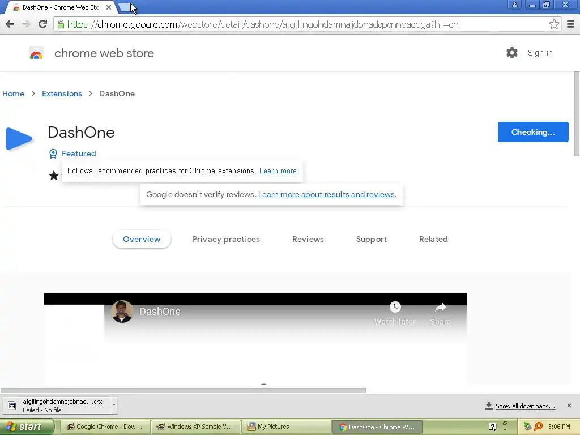The width and height of the screenshot is (580, 435).
Task: Click Learn more in the Featured tooltip
Action: pos(278,171)
